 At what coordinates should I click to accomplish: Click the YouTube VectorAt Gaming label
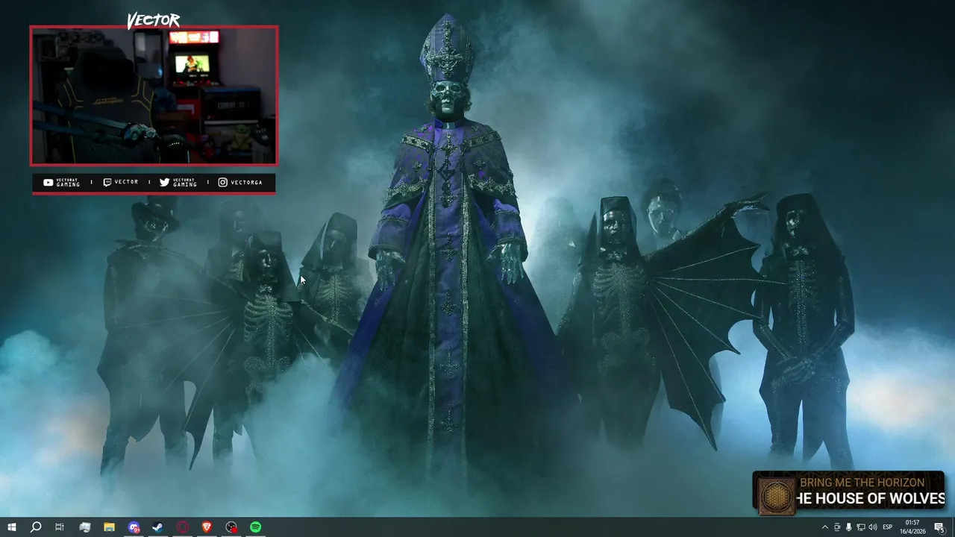pos(61,182)
